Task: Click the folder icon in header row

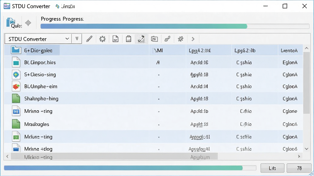Action: pos(16,50)
